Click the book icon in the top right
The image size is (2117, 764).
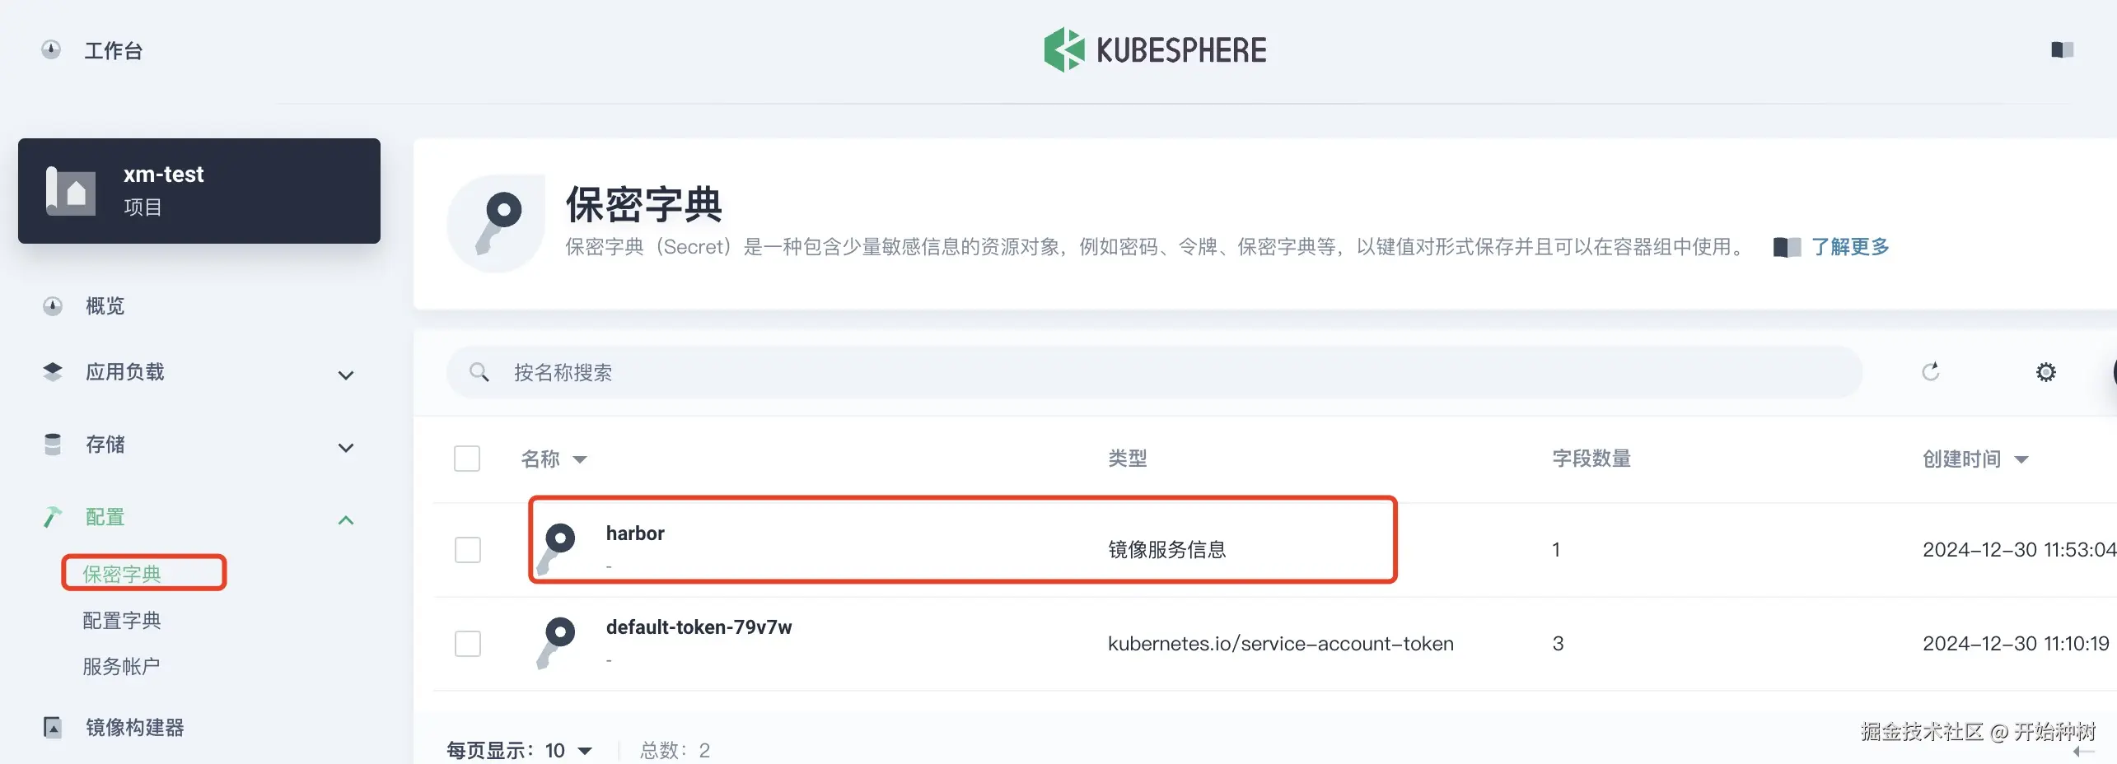(x=2062, y=50)
